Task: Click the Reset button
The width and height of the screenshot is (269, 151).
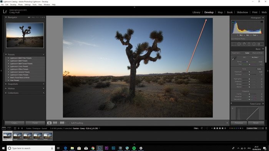Action: [x=256, y=123]
